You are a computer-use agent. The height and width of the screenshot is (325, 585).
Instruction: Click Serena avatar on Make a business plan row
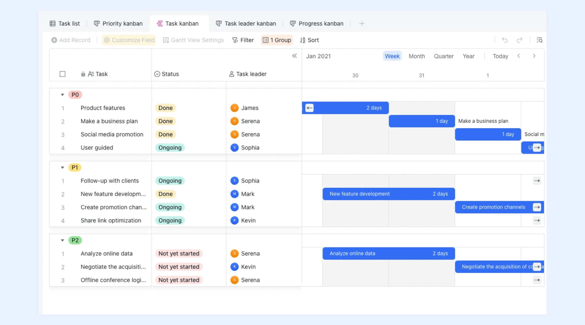234,121
